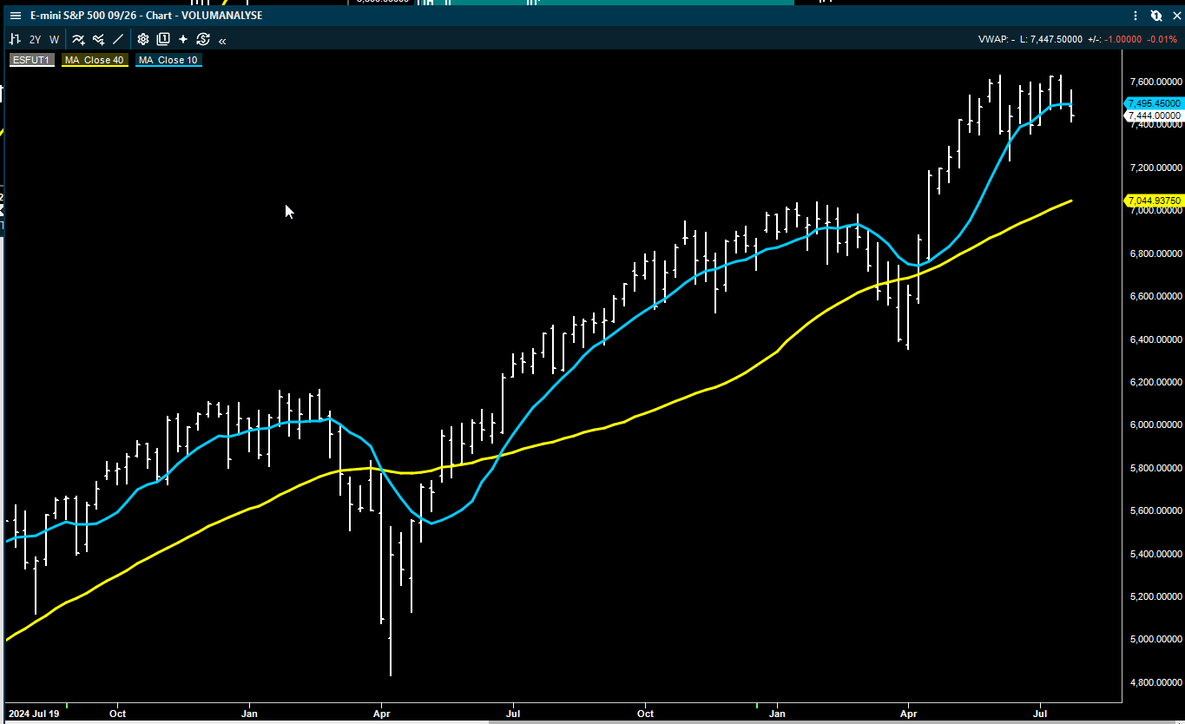
Task: Activate the crosshair cursor tool
Action: (183, 39)
